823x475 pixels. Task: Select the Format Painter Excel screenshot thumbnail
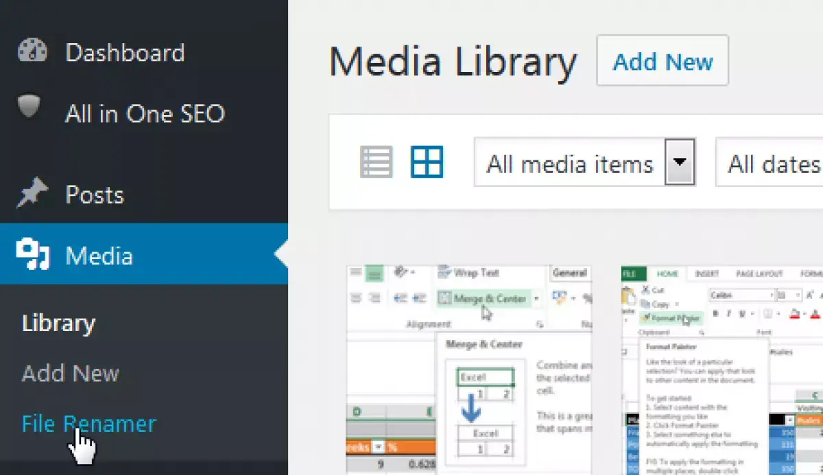click(x=722, y=370)
